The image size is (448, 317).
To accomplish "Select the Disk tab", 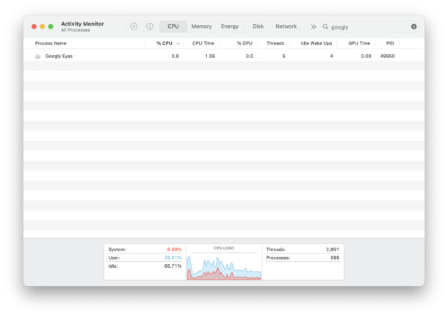I will click(x=258, y=26).
